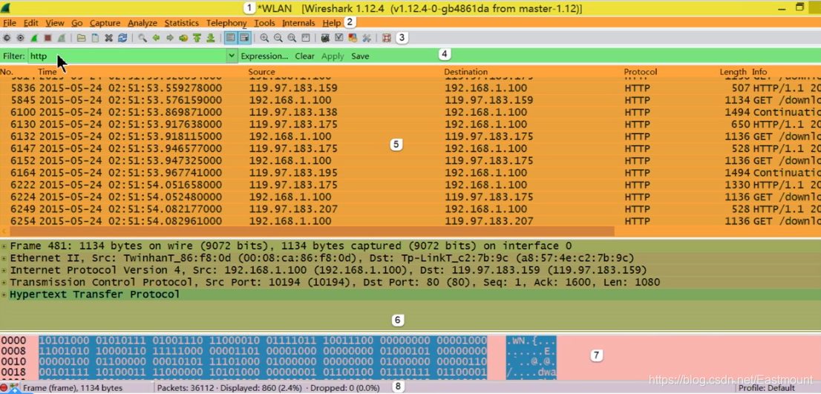
Task: Open the Edit menu
Action: (x=31, y=23)
